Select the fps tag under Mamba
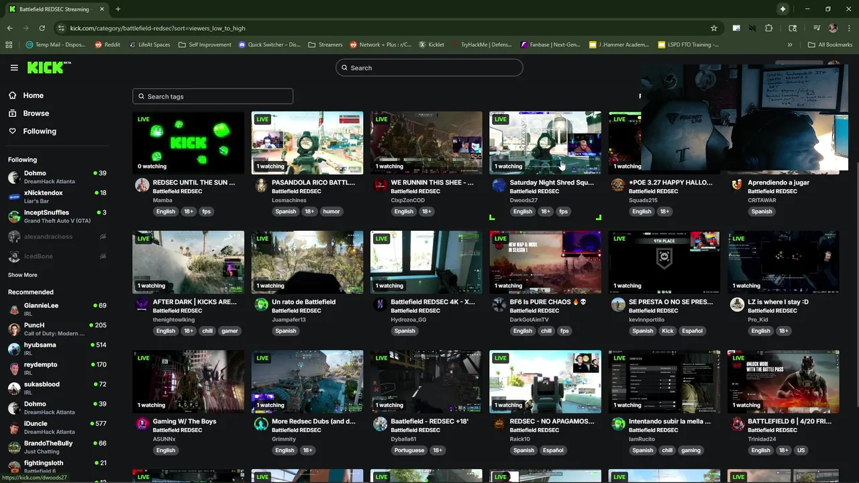The width and height of the screenshot is (859, 483). coord(206,211)
